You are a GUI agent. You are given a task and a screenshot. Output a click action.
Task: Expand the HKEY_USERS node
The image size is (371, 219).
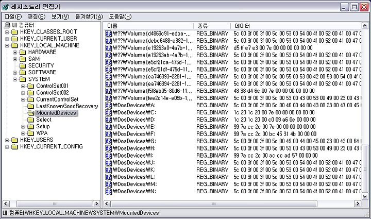7,140
